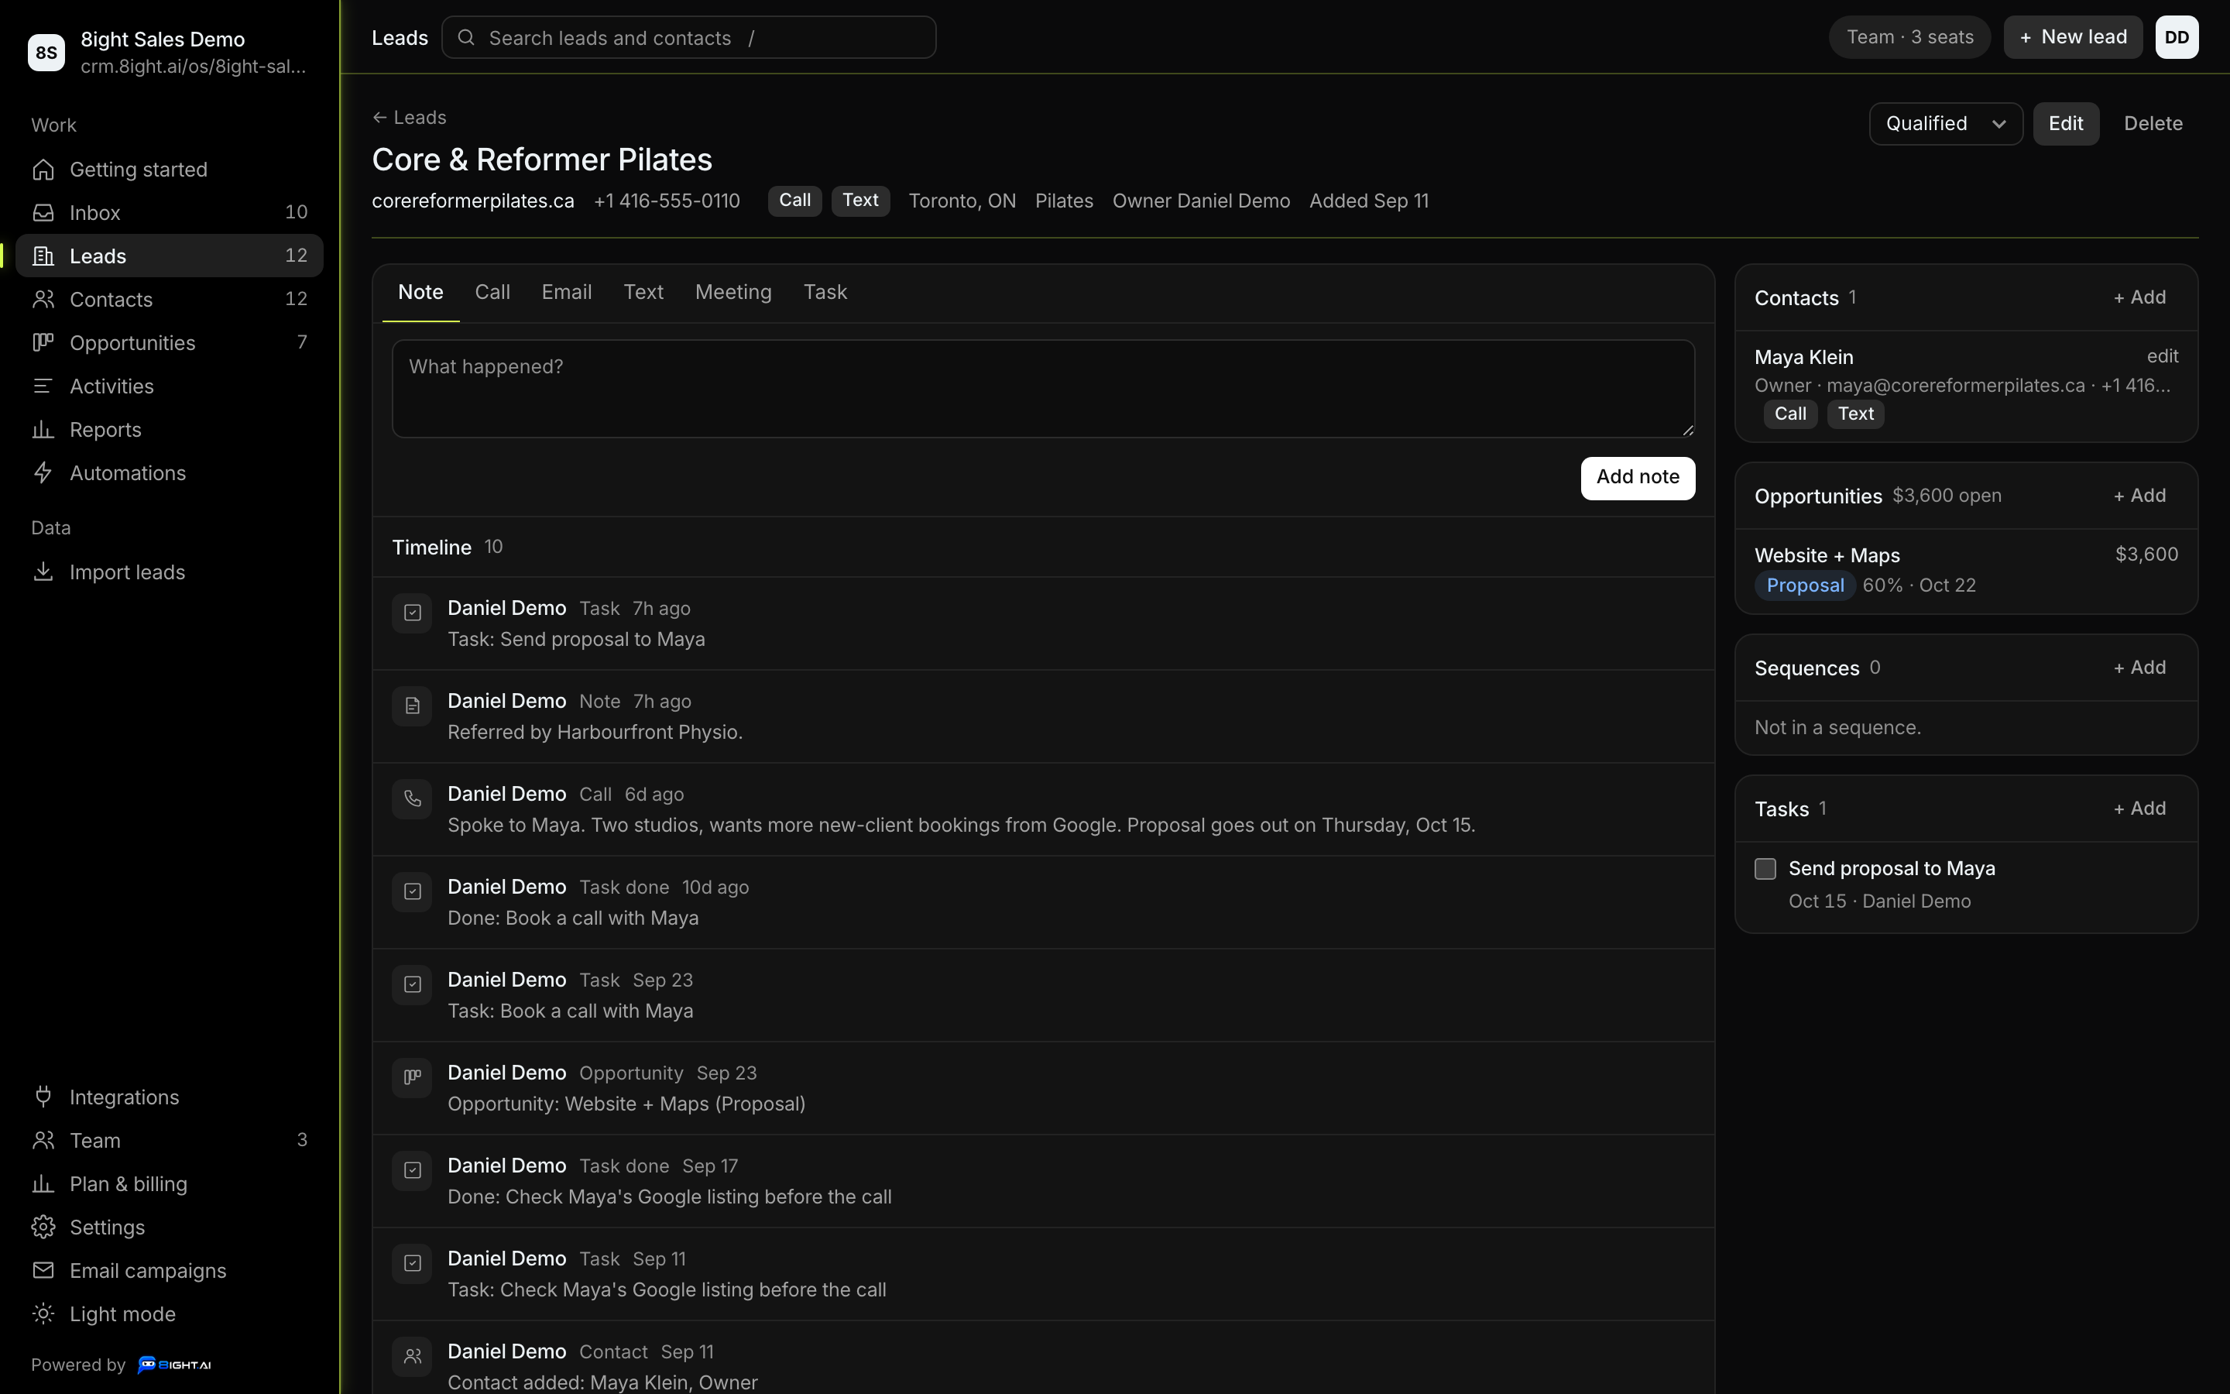
Task: Open the Website + Maps opportunity card
Action: (1967, 570)
